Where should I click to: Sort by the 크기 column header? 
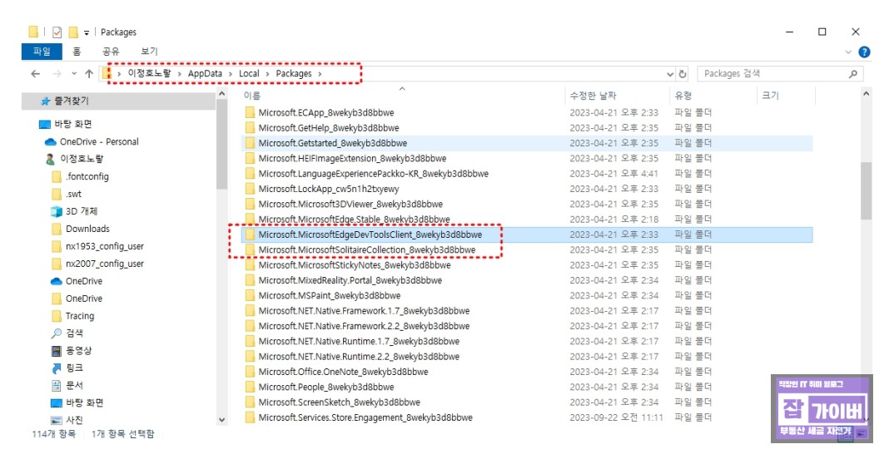click(770, 96)
